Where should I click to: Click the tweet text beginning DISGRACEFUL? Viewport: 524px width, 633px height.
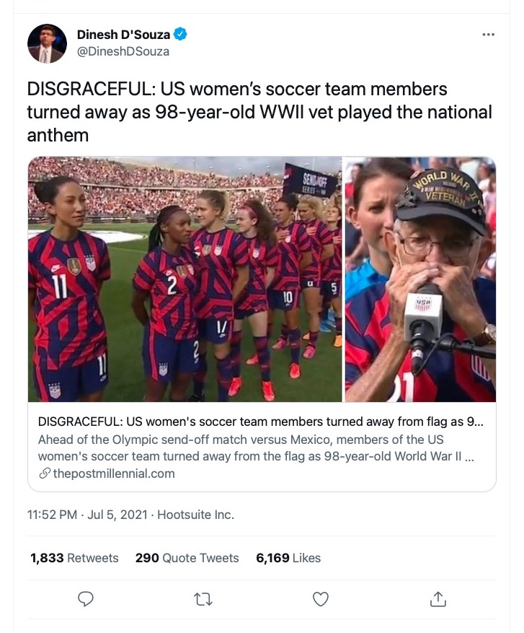click(x=259, y=112)
